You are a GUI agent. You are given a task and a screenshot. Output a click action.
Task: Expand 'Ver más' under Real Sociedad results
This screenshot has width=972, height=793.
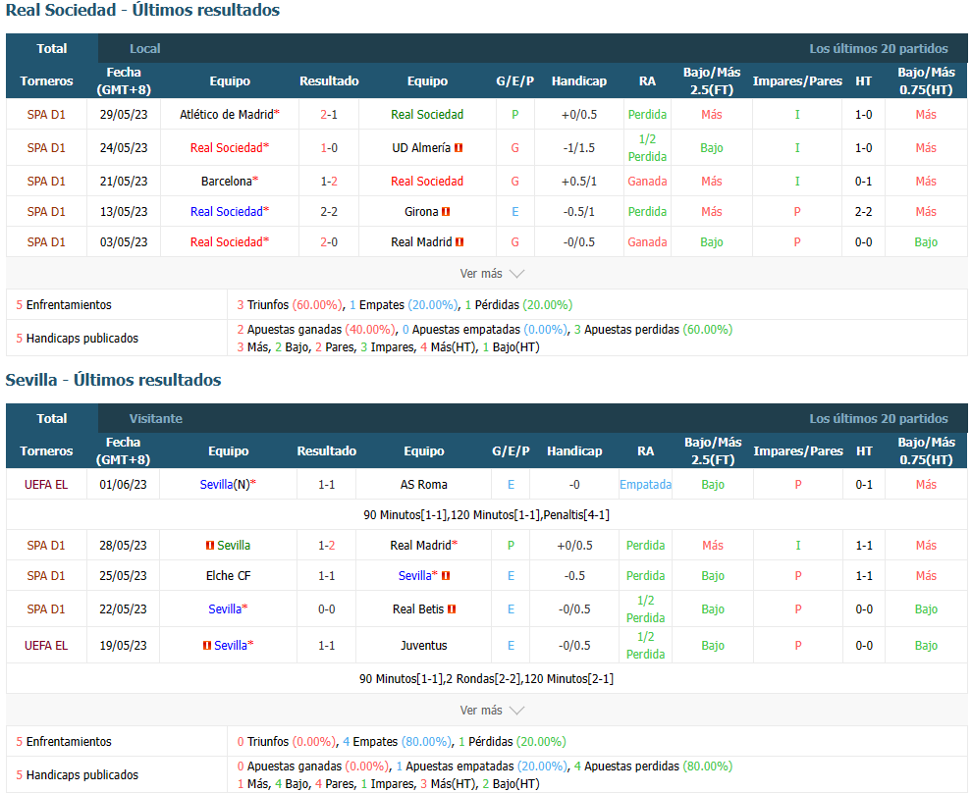(492, 273)
